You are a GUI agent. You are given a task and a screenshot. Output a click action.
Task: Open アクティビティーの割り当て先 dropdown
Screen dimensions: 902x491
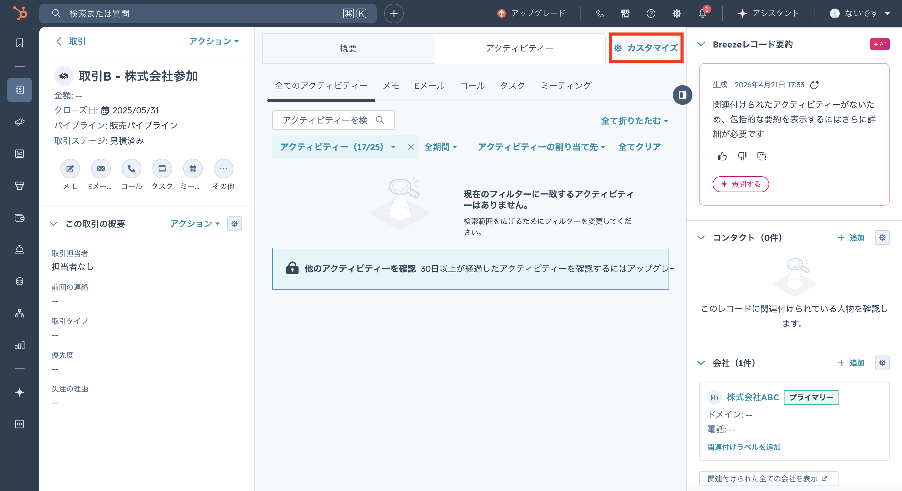pyautogui.click(x=541, y=147)
